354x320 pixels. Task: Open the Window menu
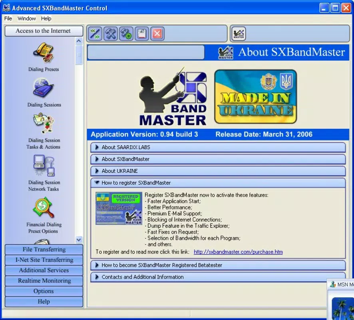[x=27, y=18]
